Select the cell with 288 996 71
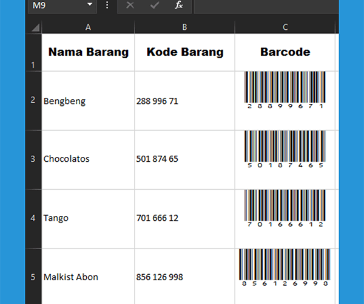Screen dimensions: 364x304 click(184, 100)
